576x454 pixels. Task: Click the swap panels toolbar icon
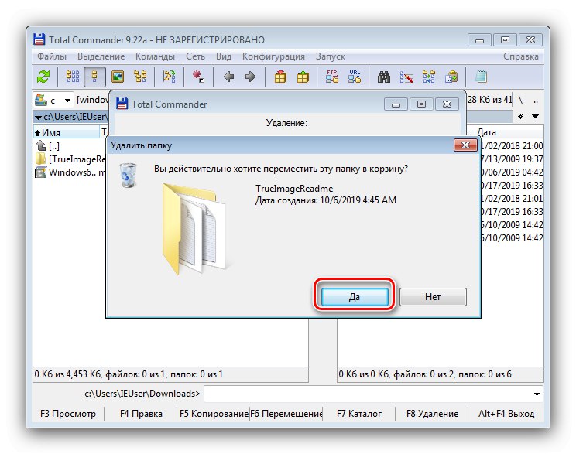pyautogui.click(x=169, y=77)
